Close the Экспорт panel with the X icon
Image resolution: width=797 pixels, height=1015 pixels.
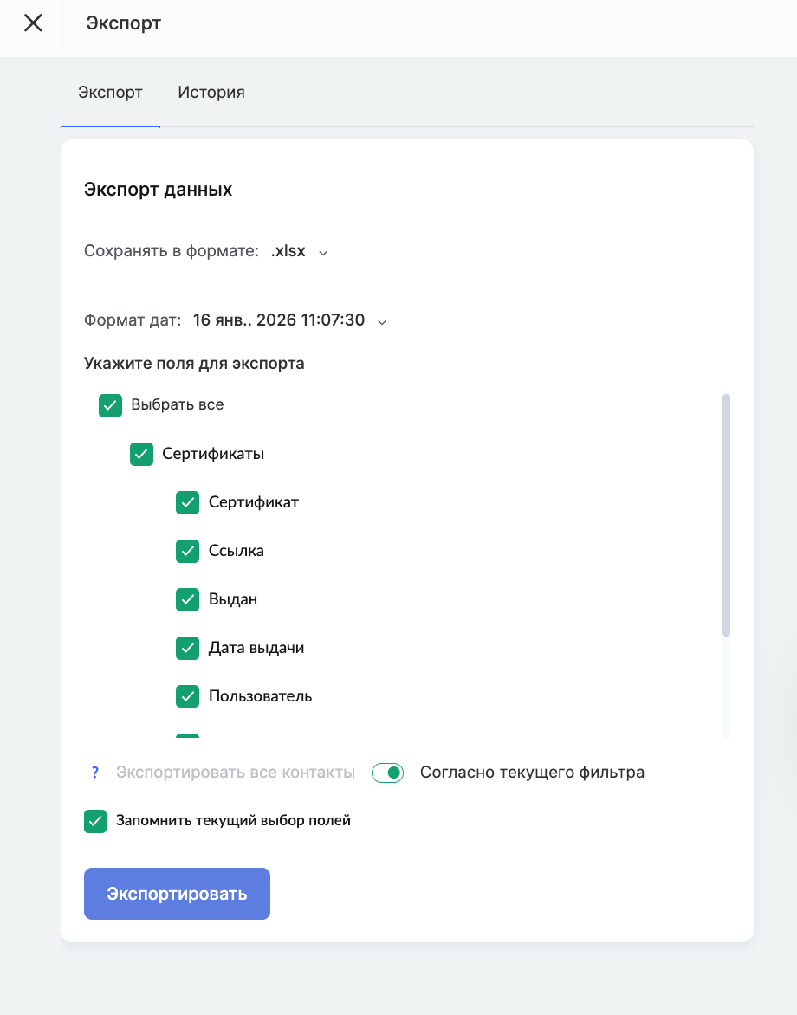33,23
